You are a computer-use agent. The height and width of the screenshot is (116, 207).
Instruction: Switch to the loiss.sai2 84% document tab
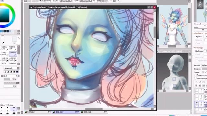pyautogui.click(x=94, y=112)
